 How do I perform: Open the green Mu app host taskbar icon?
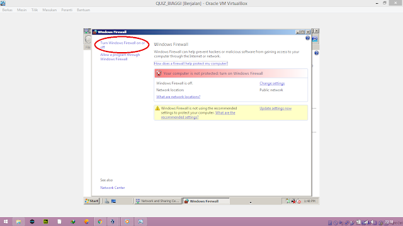46,222
